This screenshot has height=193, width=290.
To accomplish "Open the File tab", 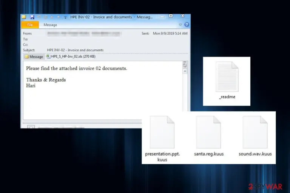I will coord(30,25).
